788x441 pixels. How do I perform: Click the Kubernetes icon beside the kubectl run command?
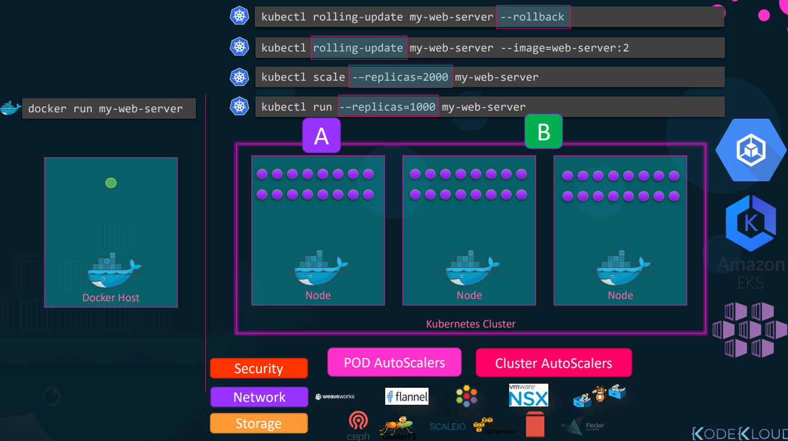tap(240, 106)
